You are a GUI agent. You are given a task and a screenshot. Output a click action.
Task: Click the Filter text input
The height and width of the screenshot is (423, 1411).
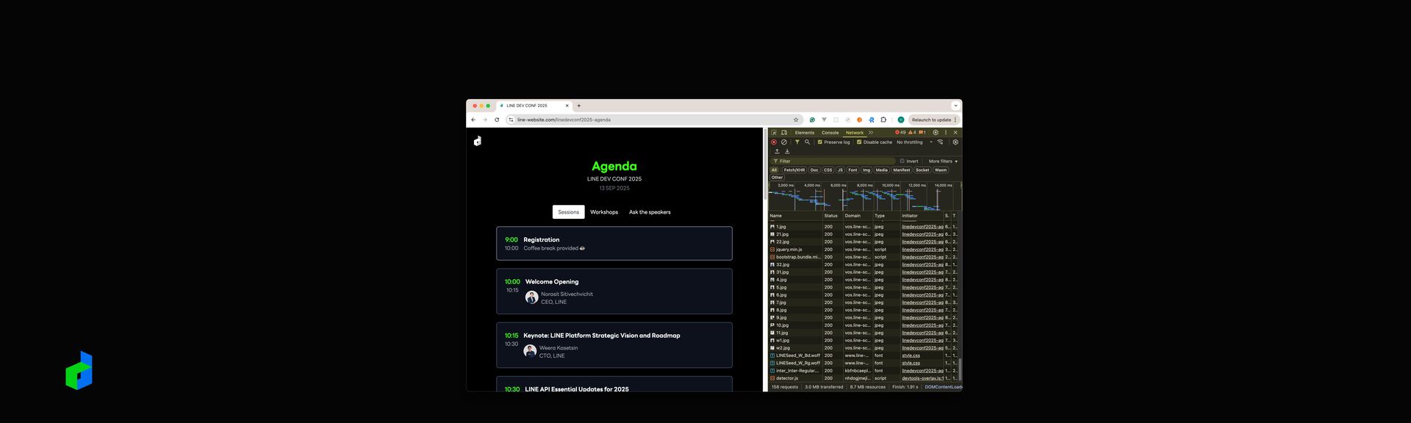(833, 161)
